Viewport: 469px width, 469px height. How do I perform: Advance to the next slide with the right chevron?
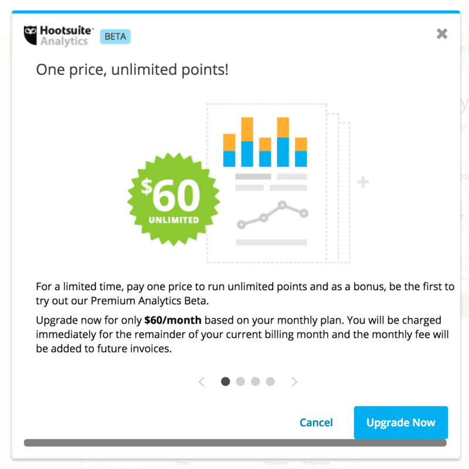(294, 382)
